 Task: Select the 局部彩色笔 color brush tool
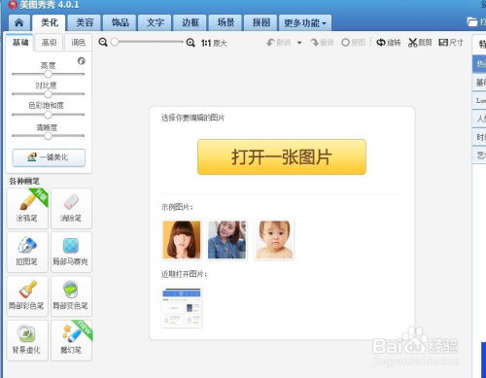point(27,296)
